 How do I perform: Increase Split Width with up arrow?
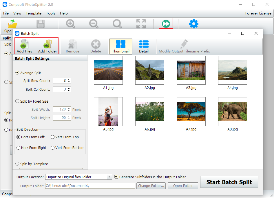click(x=69, y=108)
